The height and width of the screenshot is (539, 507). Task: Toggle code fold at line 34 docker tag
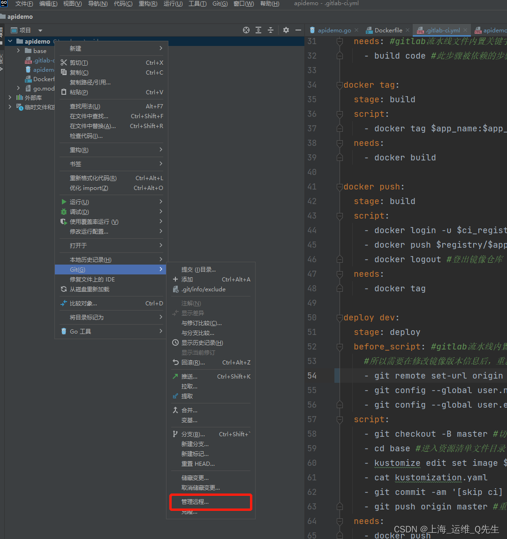click(340, 85)
